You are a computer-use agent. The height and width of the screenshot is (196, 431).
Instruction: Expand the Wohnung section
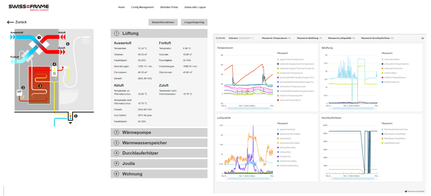coord(159,174)
